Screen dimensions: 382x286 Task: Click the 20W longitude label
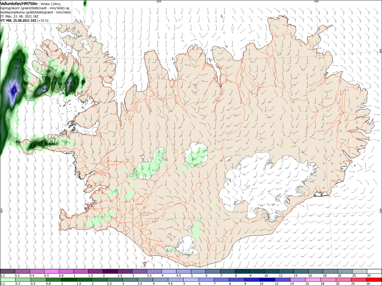pyautogui.click(x=159, y=1)
